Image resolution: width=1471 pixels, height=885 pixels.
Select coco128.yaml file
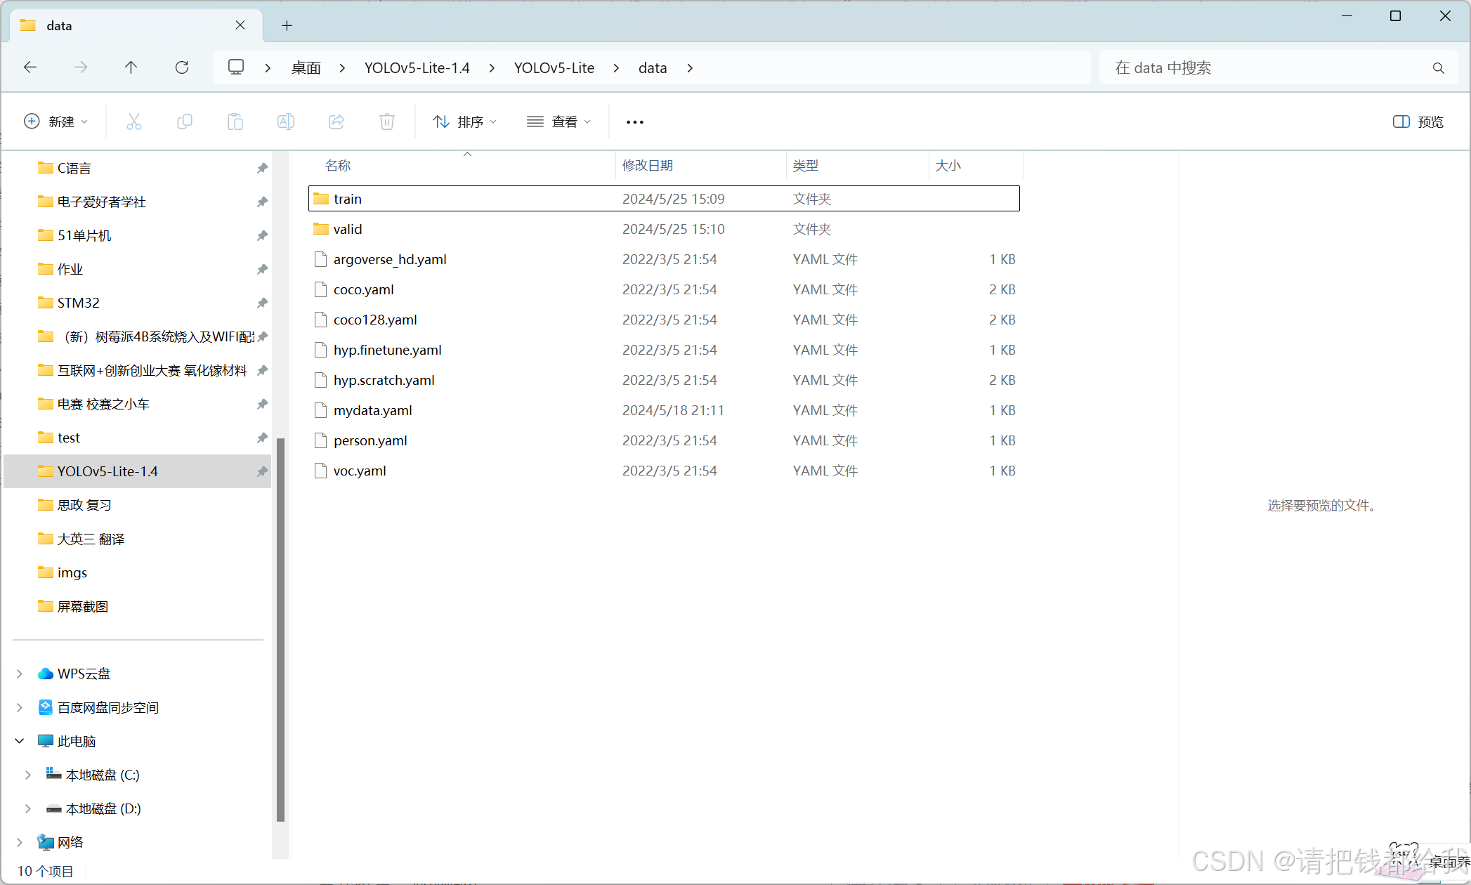tap(664, 320)
